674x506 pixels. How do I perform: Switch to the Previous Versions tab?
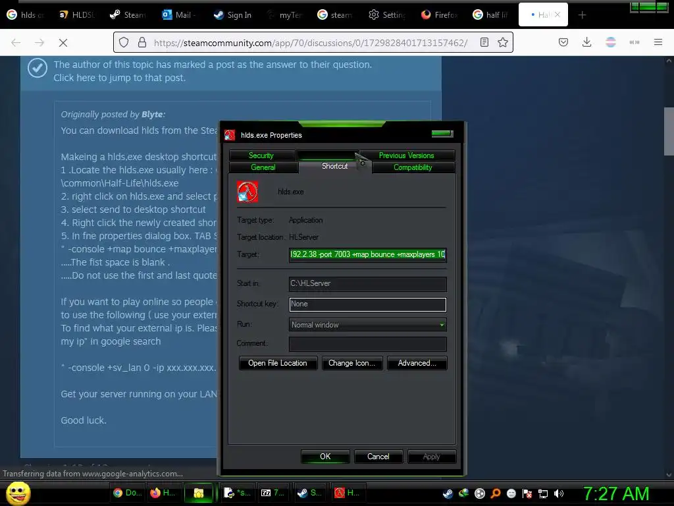pyautogui.click(x=406, y=155)
